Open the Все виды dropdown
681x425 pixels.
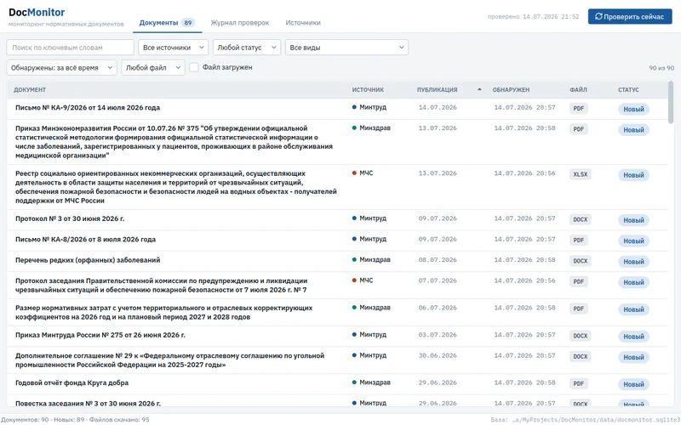[x=346, y=48]
